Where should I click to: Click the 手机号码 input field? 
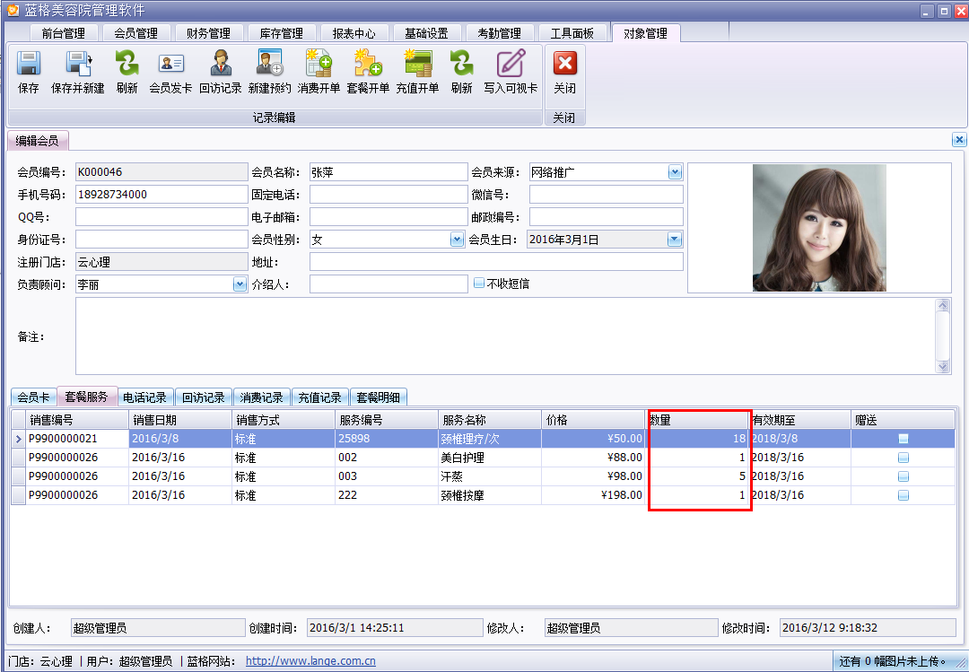(161, 195)
